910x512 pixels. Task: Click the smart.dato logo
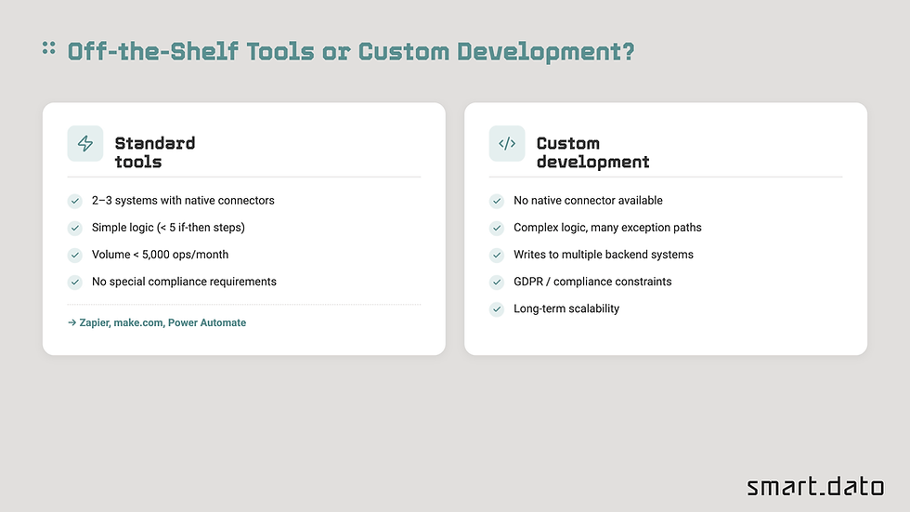pos(815,487)
